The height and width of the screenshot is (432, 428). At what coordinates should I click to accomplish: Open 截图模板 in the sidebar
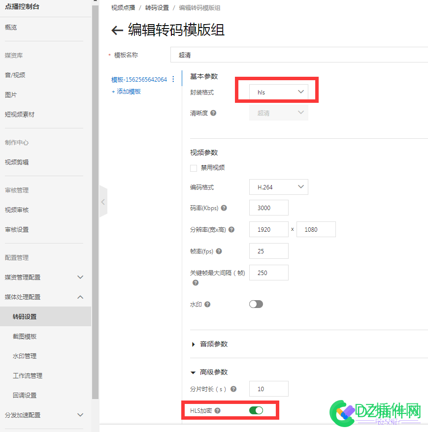tap(25, 337)
